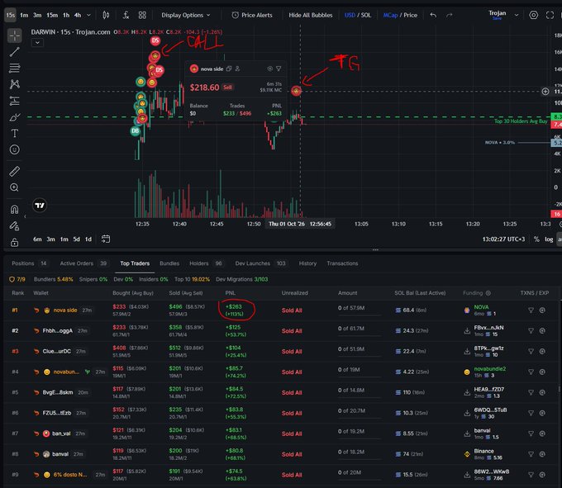
Task: Select the 15s timeframe
Action: (x=11, y=15)
